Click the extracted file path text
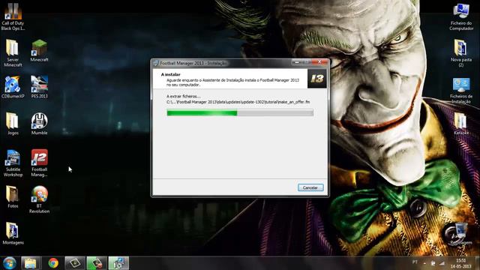Screen dimensions: 480x270 238,102
